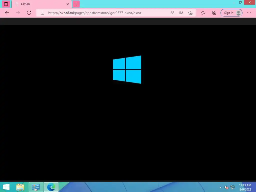Open the Favorites list
Screen dimensions: 256x192
[203, 13]
